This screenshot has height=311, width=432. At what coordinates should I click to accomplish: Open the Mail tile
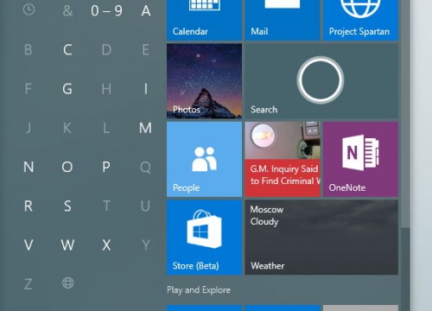(283, 20)
